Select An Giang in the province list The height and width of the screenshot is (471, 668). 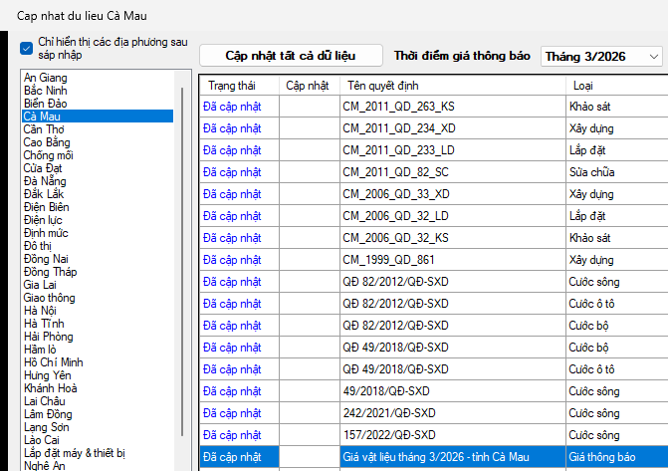[46, 78]
